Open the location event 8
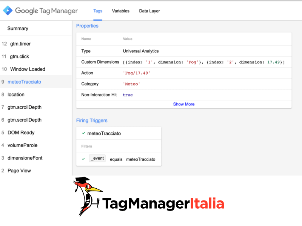The height and width of the screenshot is (226, 302). (16, 95)
